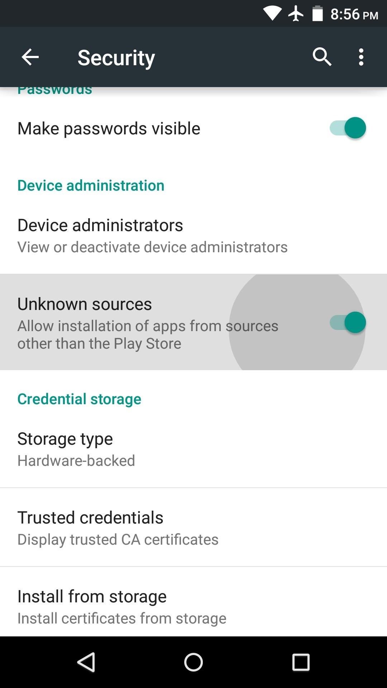The width and height of the screenshot is (387, 688).
Task: Toggle the Unknown sources switch back on
Action: (348, 322)
